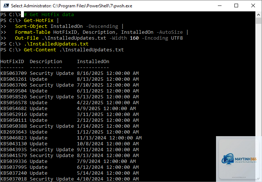Click the UTF8 encoding value
This screenshot has width=262, height=182.
pyautogui.click(x=177, y=38)
